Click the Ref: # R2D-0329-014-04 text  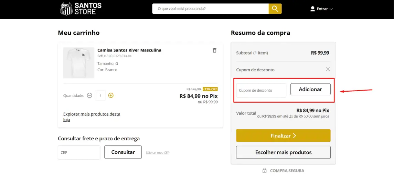point(114,56)
